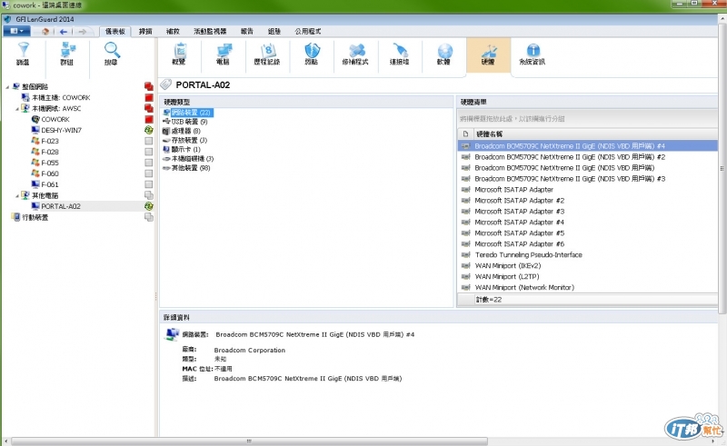Open the software disc icon

click(444, 51)
